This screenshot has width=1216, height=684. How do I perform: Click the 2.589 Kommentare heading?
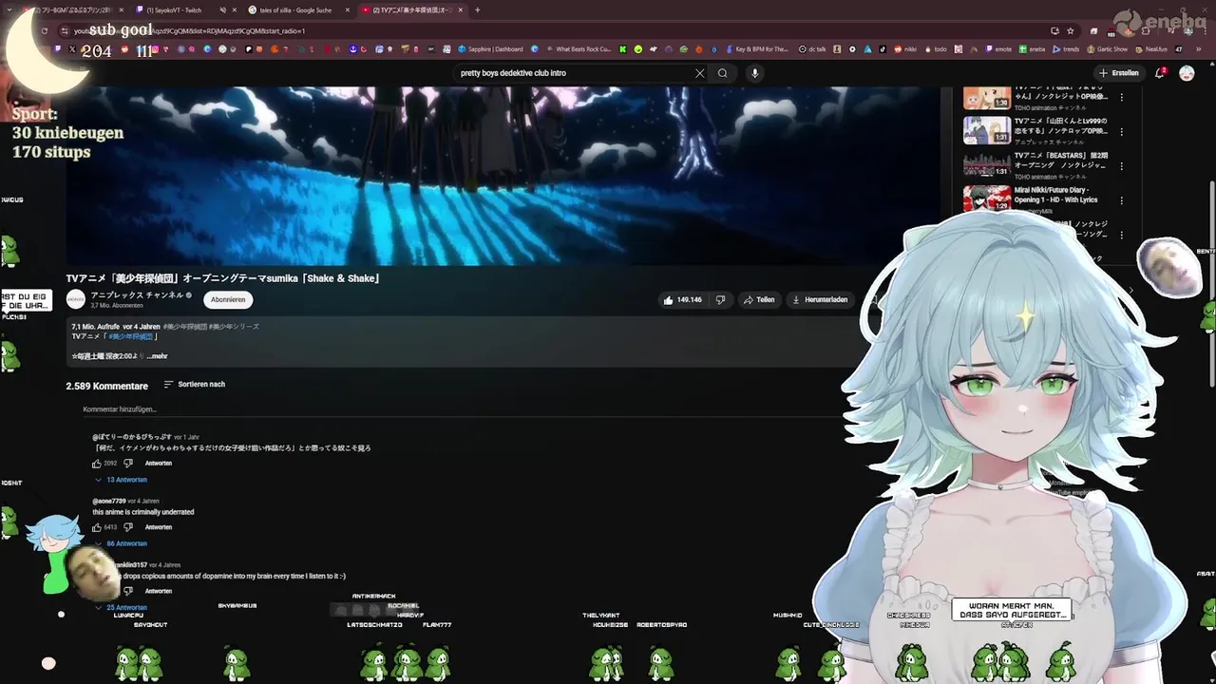click(x=106, y=386)
